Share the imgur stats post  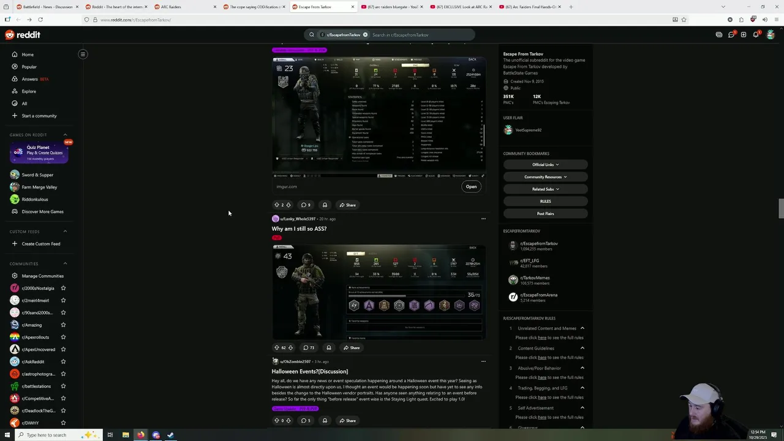[x=348, y=205]
